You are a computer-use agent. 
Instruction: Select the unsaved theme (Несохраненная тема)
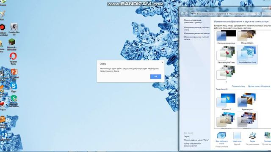point(226,37)
